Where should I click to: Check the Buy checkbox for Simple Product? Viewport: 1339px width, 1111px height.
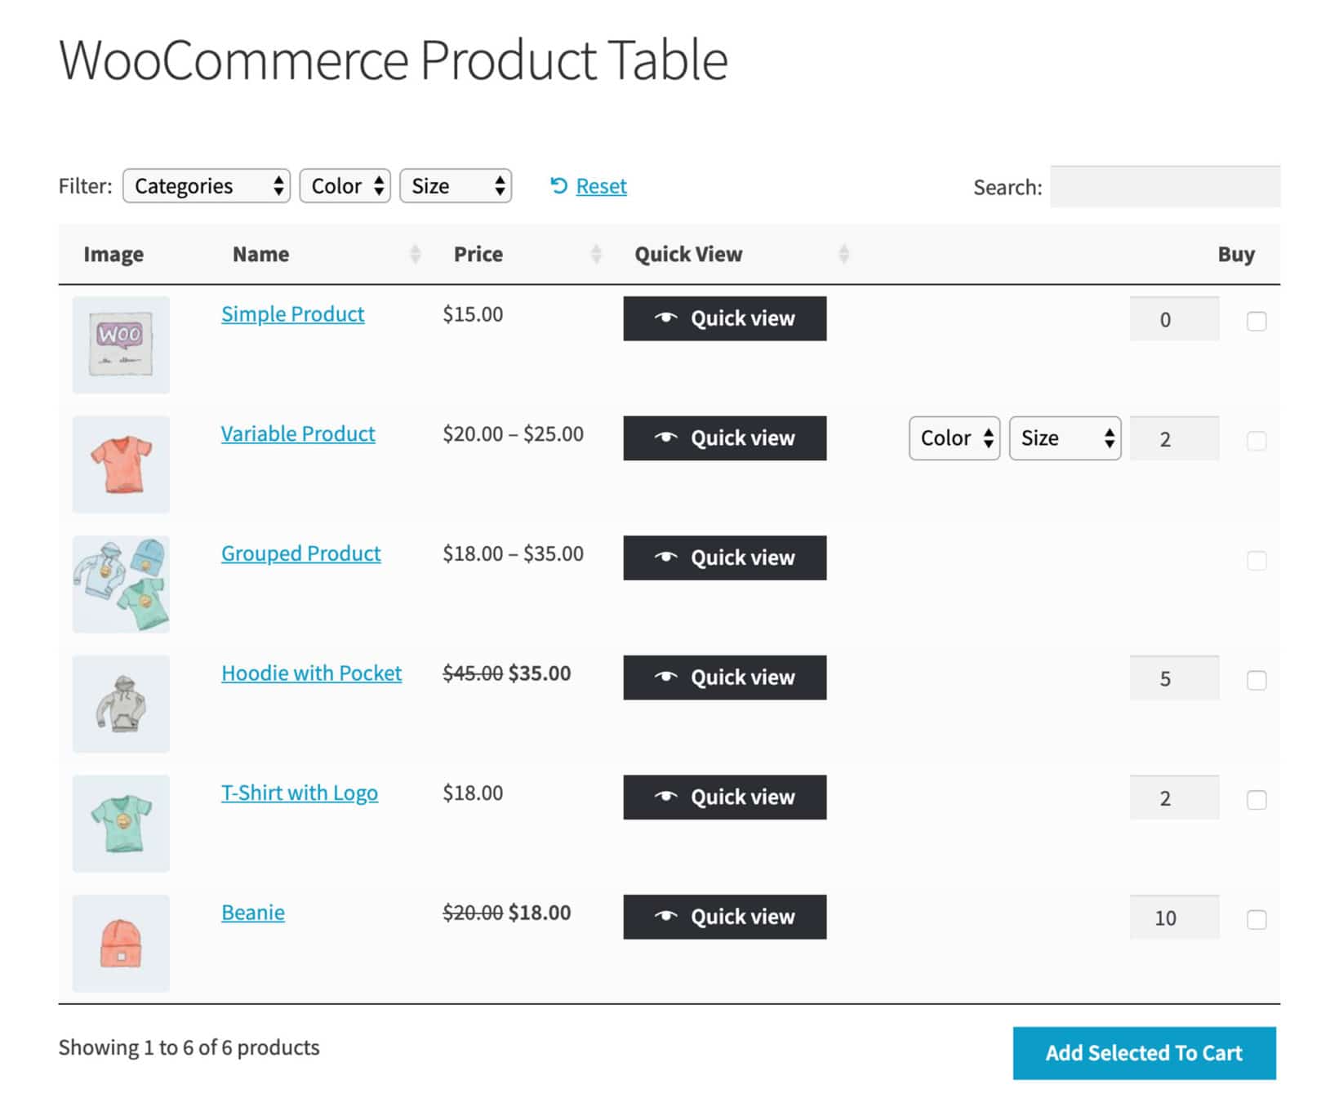[1255, 321]
